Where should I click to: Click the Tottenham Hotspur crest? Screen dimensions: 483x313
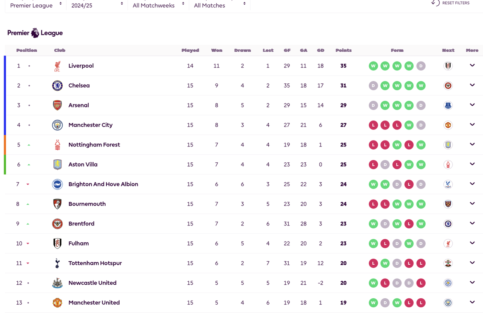[57, 263]
